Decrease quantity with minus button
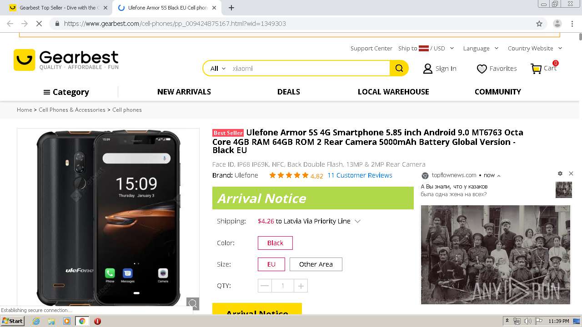582x327 pixels. [265, 286]
